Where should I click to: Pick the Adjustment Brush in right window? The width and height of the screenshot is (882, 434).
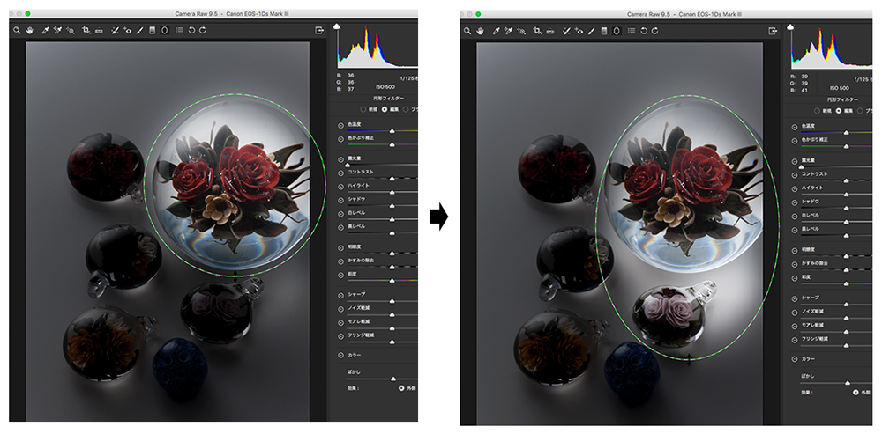(592, 31)
